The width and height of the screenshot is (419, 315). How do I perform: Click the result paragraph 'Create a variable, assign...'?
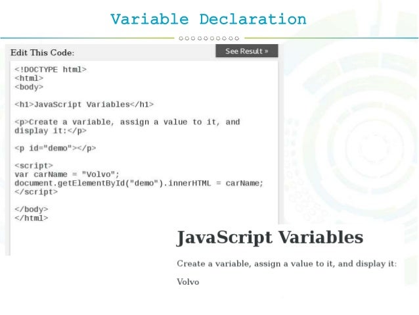point(287,264)
